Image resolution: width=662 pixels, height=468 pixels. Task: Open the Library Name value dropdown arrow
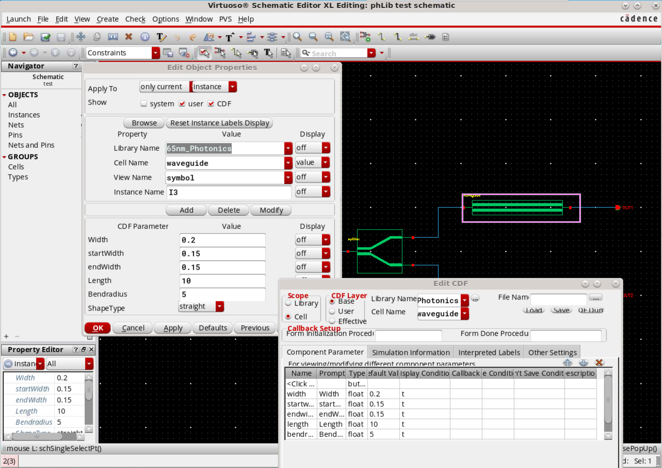(288, 148)
